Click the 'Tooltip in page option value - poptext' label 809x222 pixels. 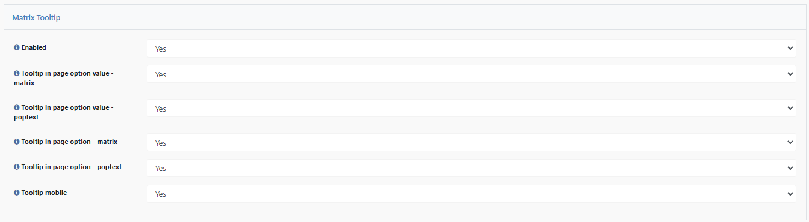click(x=67, y=112)
